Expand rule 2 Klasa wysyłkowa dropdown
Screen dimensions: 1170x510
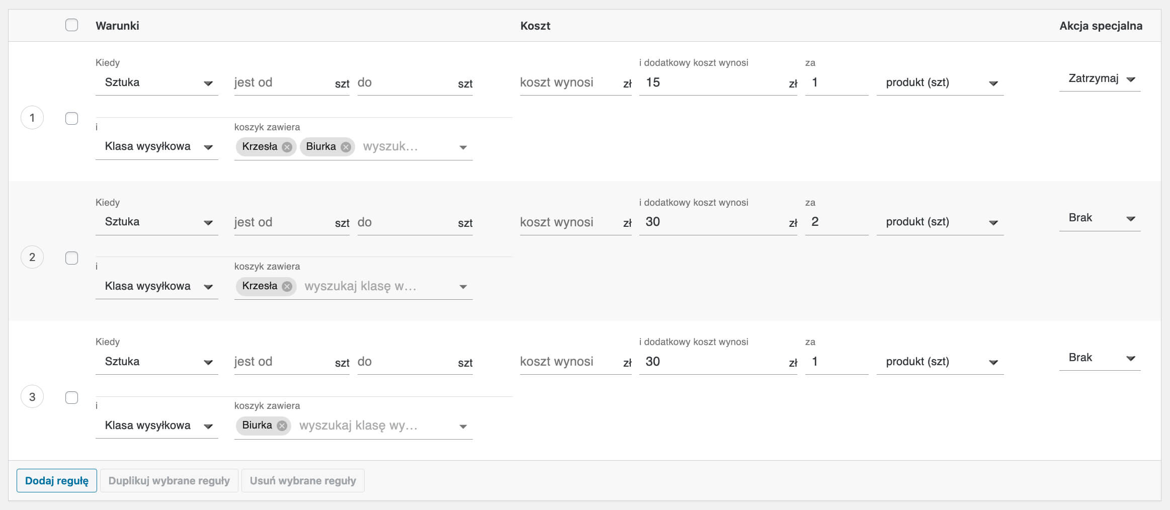[x=156, y=287]
